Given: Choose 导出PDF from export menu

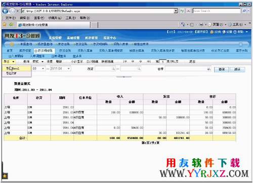Looking at the screenshot, I should point(17,74).
